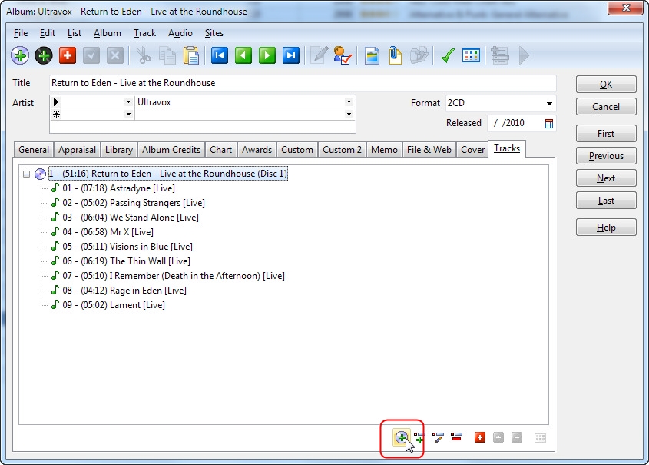Viewport: 649px width, 465px height.
Task: Click the Add track icon with the green plus
Action: point(419,437)
